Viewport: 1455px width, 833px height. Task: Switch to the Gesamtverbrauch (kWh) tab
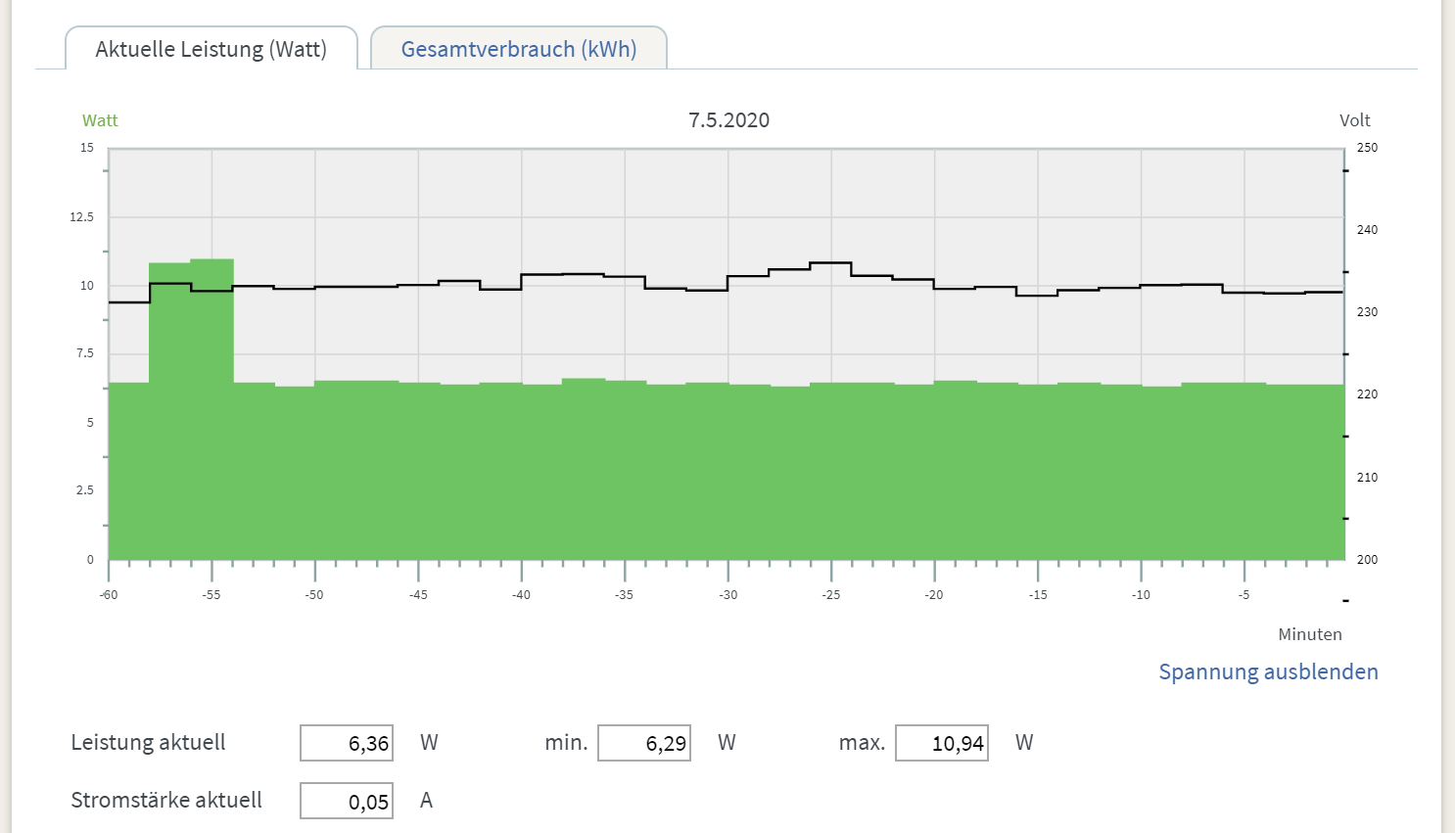click(519, 49)
